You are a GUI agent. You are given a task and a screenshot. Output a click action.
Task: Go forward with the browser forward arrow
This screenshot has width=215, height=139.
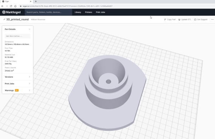coord(6,6)
